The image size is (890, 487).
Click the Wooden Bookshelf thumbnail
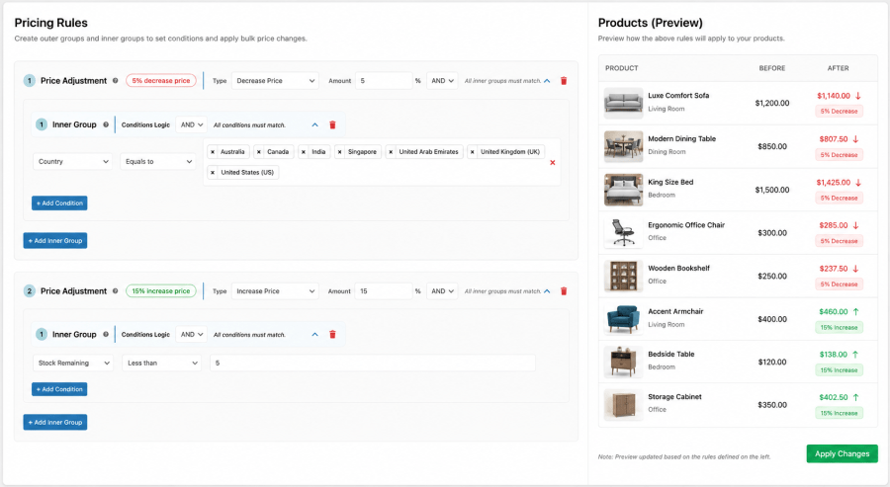click(623, 276)
